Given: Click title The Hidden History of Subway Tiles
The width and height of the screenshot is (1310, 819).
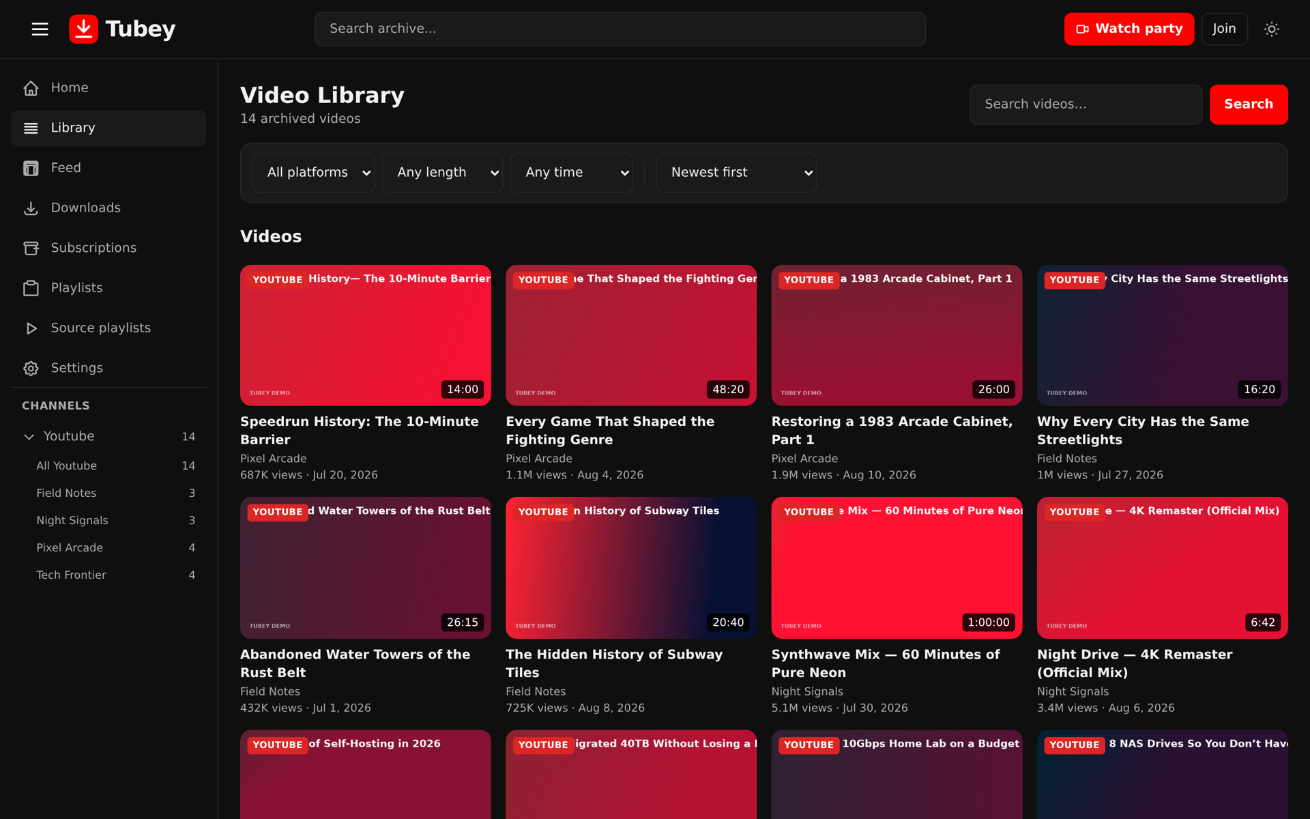Looking at the screenshot, I should pyautogui.click(x=614, y=663).
